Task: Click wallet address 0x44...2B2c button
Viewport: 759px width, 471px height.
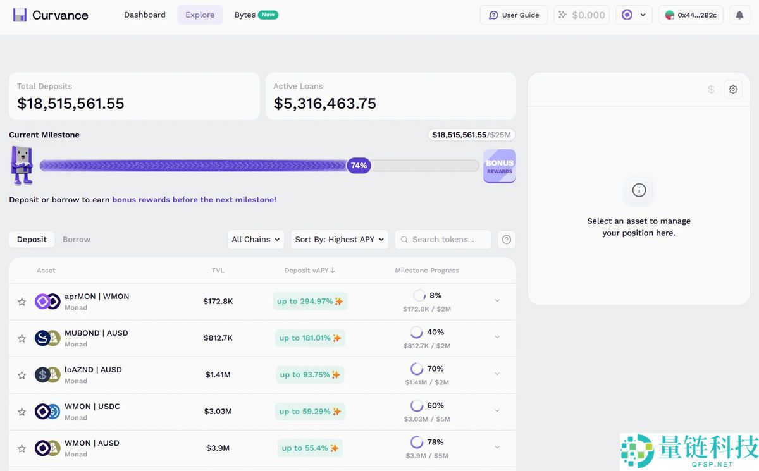Action: point(691,15)
